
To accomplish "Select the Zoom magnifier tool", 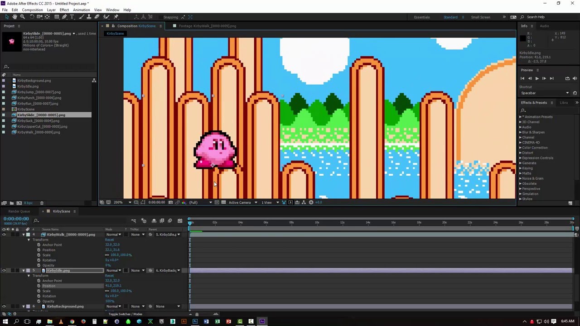I will 22,17.
